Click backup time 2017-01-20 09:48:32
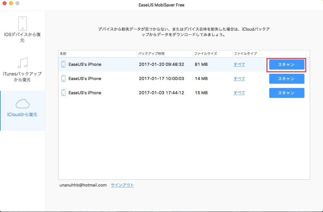The image size is (323, 212). coord(161,65)
